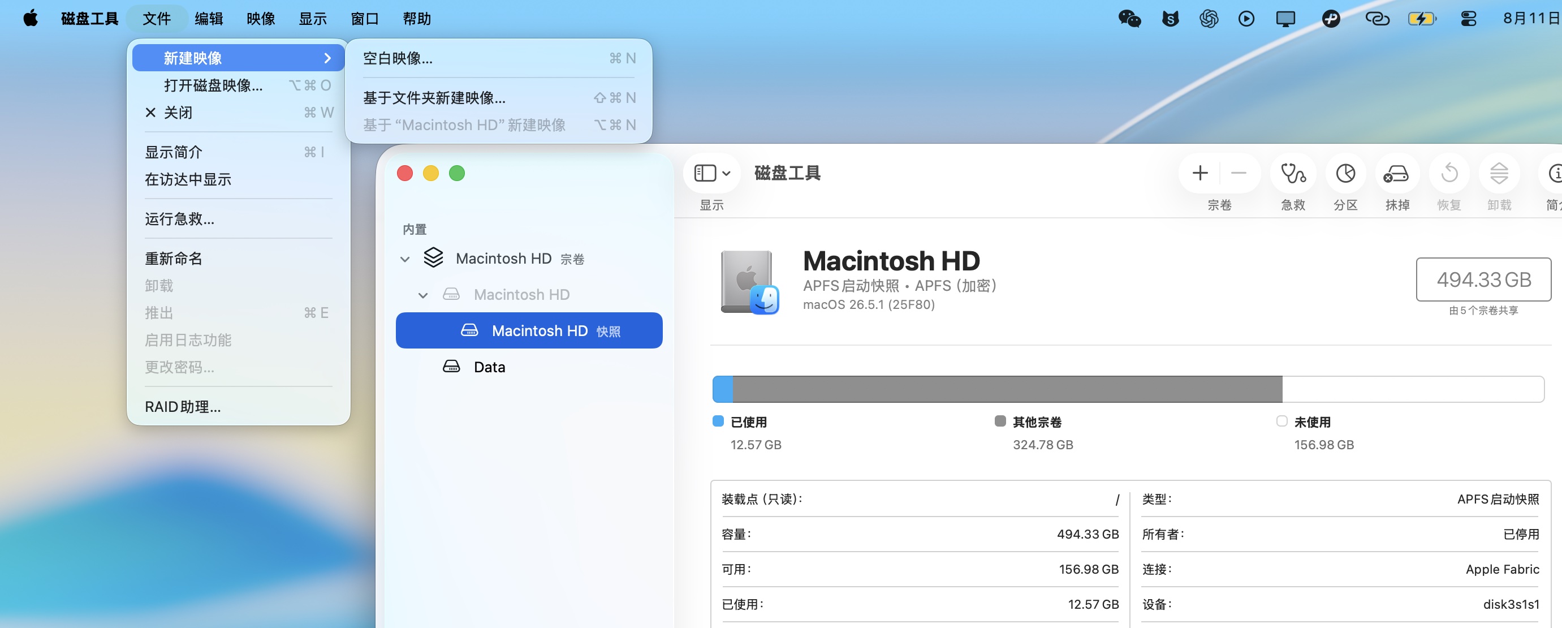Image resolution: width=1562 pixels, height=628 pixels.
Task: Collapse the greyed Macintosh HD volume
Action: [423, 295]
